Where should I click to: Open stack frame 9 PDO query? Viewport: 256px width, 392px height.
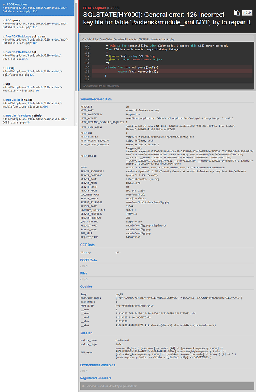tap(37, 24)
